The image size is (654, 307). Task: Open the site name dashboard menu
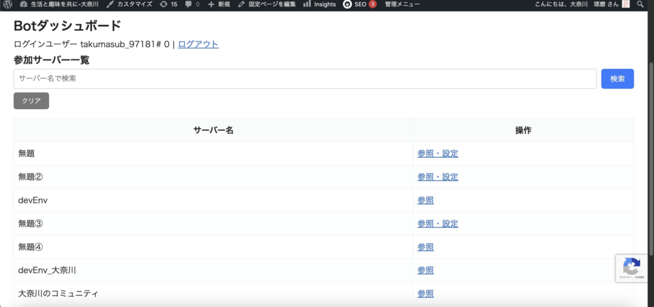pos(59,4)
